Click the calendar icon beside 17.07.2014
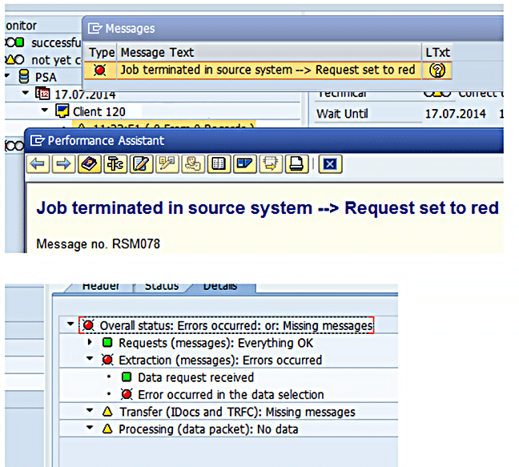Screen dimensions: 519x467 pos(42,94)
